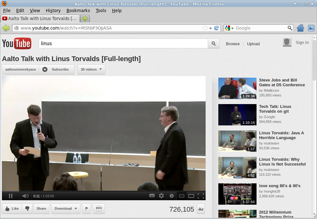Mute the video volume speaker icon
Viewport: 317px width, 219px height.
[25, 196]
